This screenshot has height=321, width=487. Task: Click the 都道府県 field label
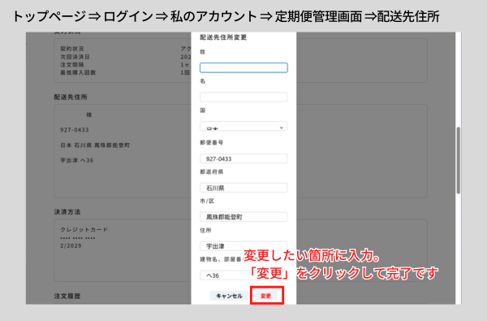click(x=212, y=171)
